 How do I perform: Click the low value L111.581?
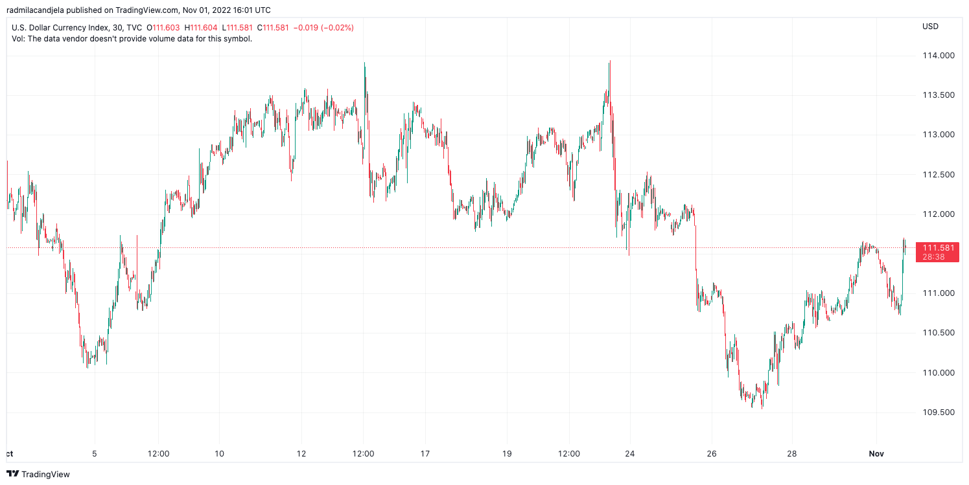pyautogui.click(x=238, y=28)
